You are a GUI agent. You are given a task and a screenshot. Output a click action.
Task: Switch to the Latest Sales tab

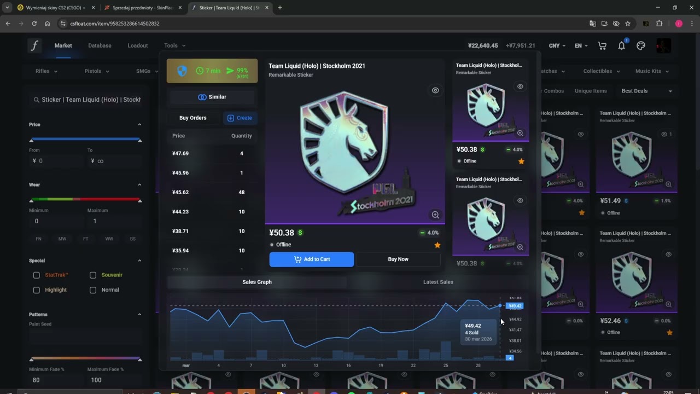click(x=438, y=282)
